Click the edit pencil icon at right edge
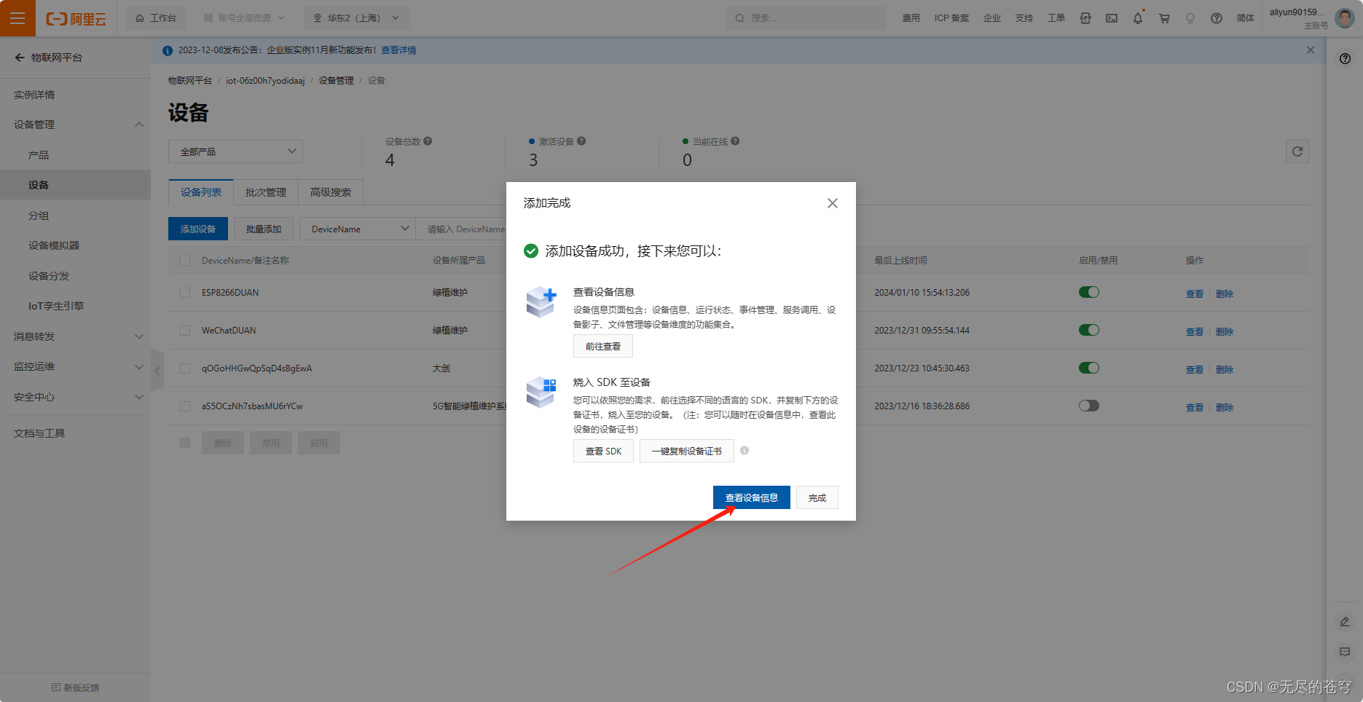This screenshot has width=1363, height=702. pyautogui.click(x=1345, y=621)
